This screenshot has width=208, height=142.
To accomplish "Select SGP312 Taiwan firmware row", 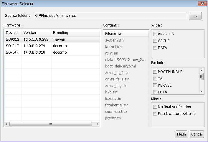I will tap(52, 39).
